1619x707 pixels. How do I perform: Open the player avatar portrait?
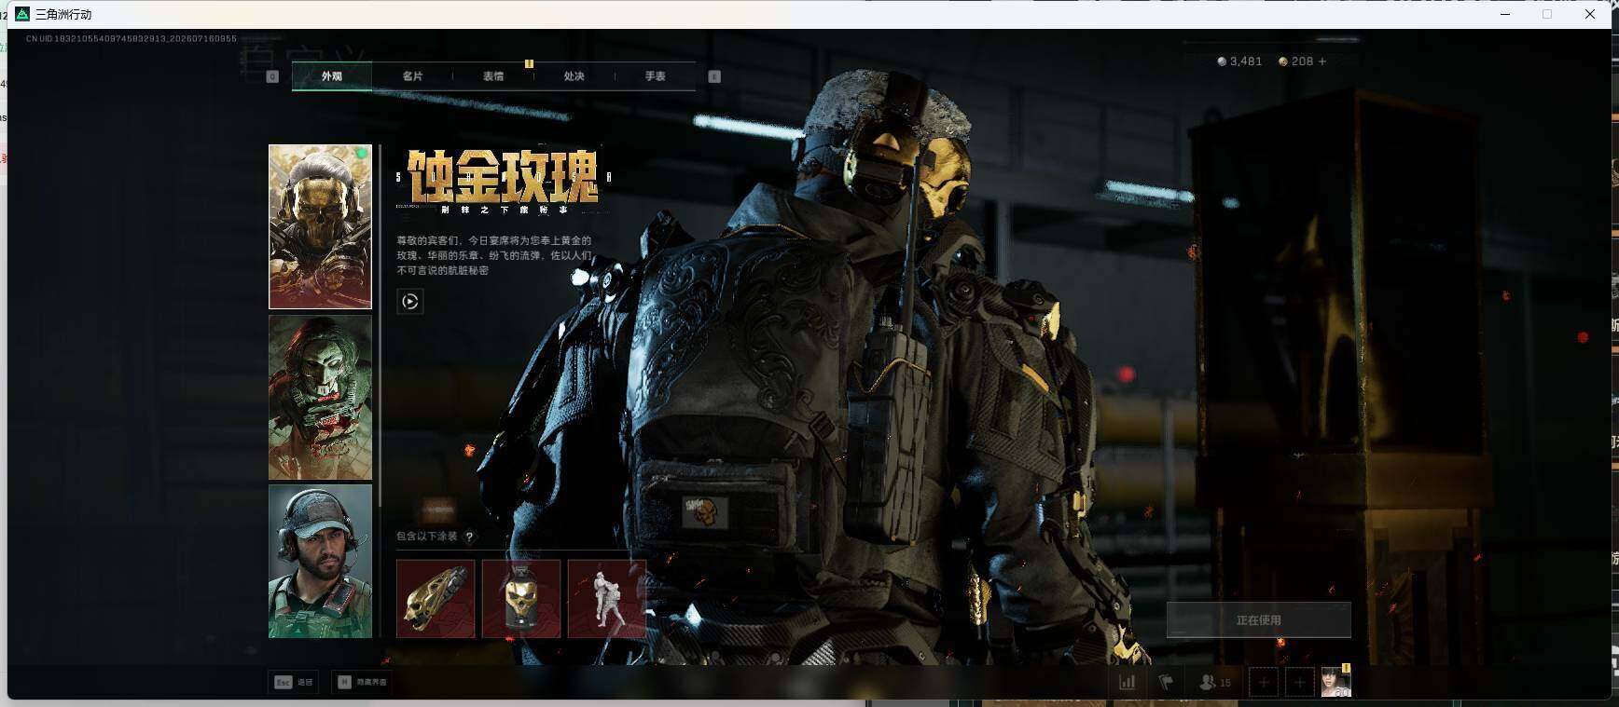click(1335, 682)
